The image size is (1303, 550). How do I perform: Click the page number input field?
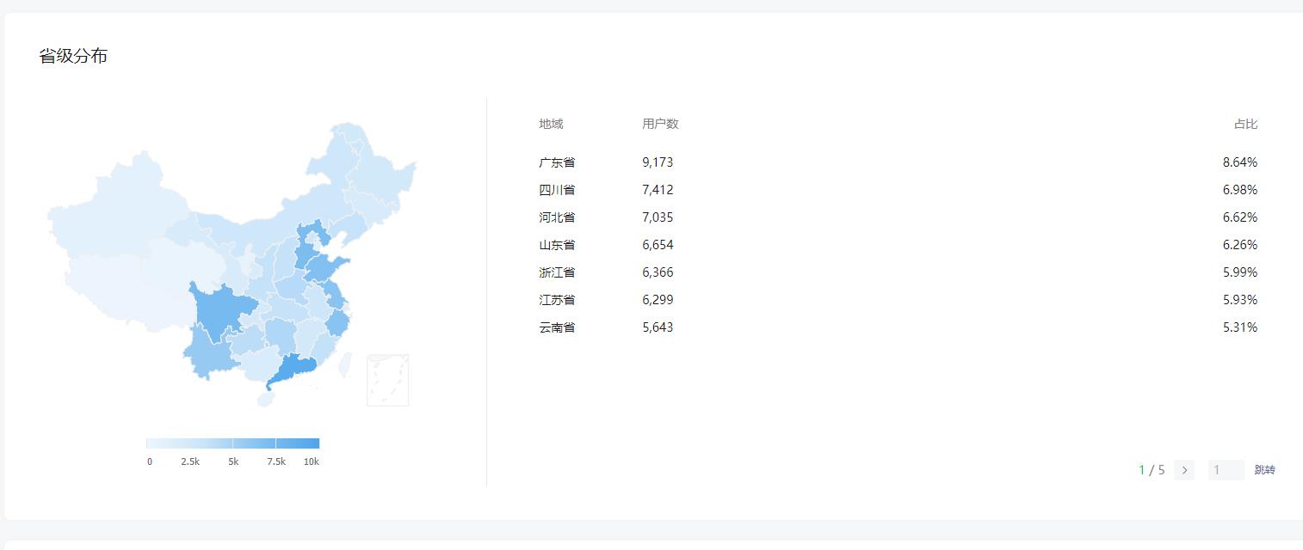point(1226,470)
